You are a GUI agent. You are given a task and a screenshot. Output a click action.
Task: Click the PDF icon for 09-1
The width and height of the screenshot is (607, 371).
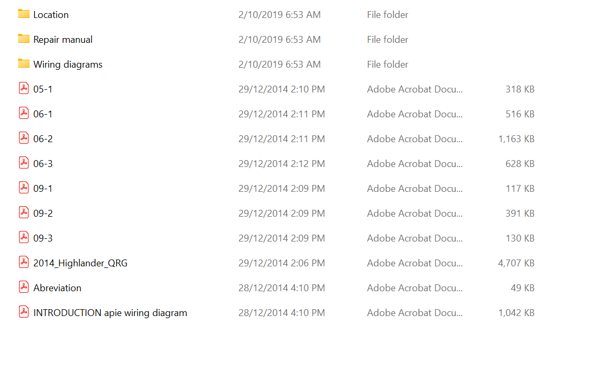pyautogui.click(x=24, y=188)
